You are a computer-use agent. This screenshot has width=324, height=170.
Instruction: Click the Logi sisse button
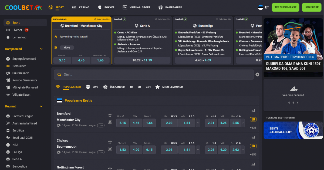click(311, 8)
